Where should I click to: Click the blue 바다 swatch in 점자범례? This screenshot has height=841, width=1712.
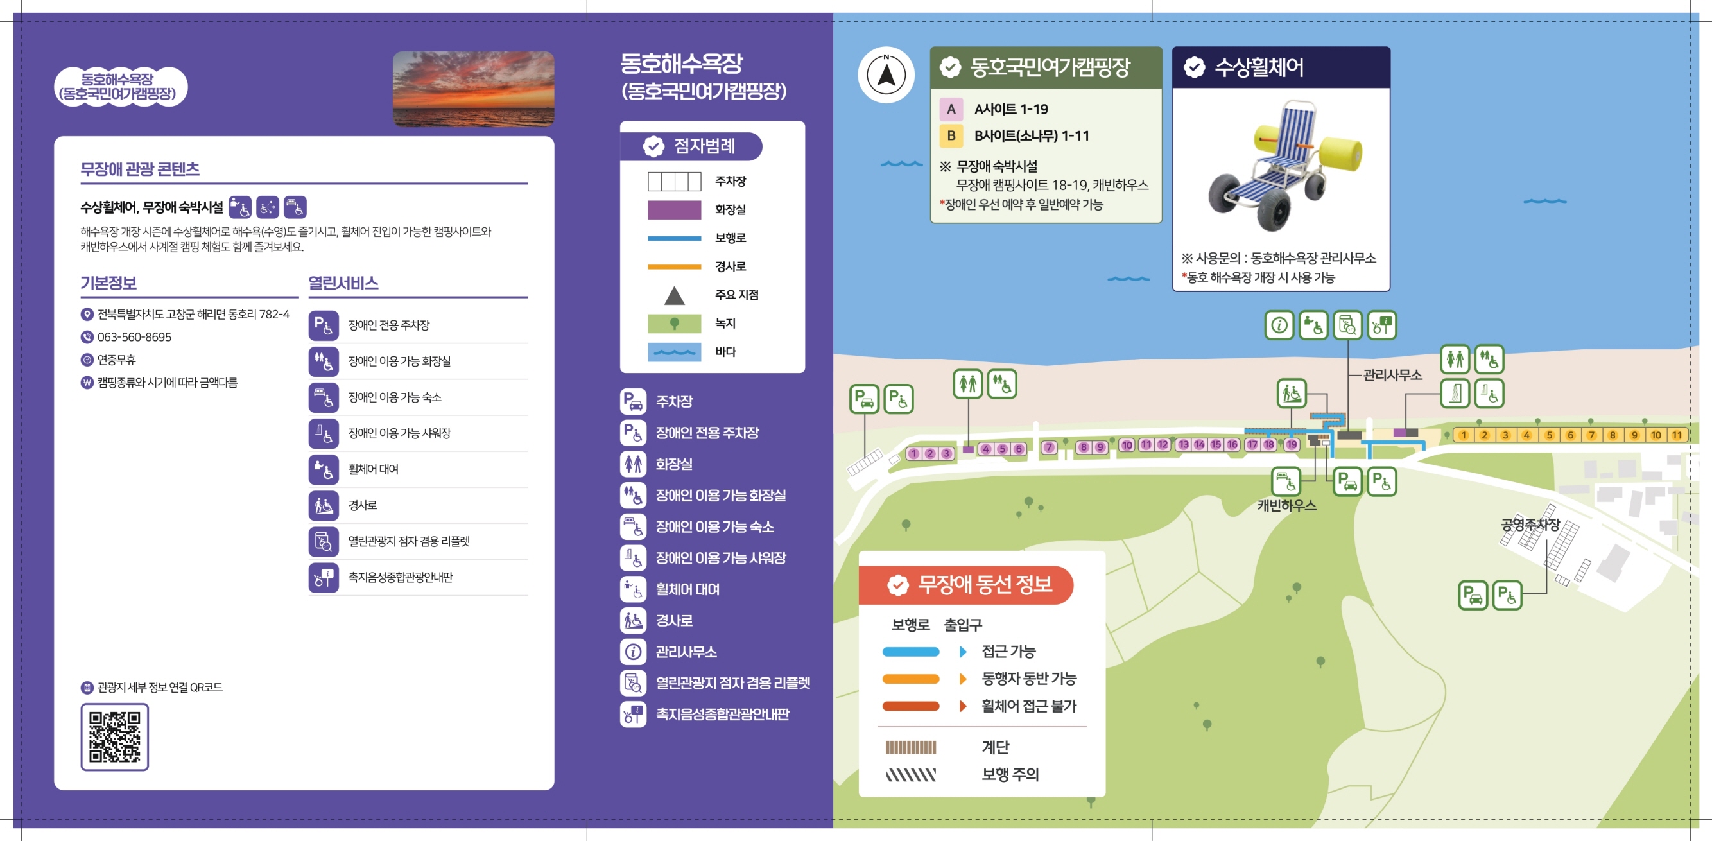point(674,352)
